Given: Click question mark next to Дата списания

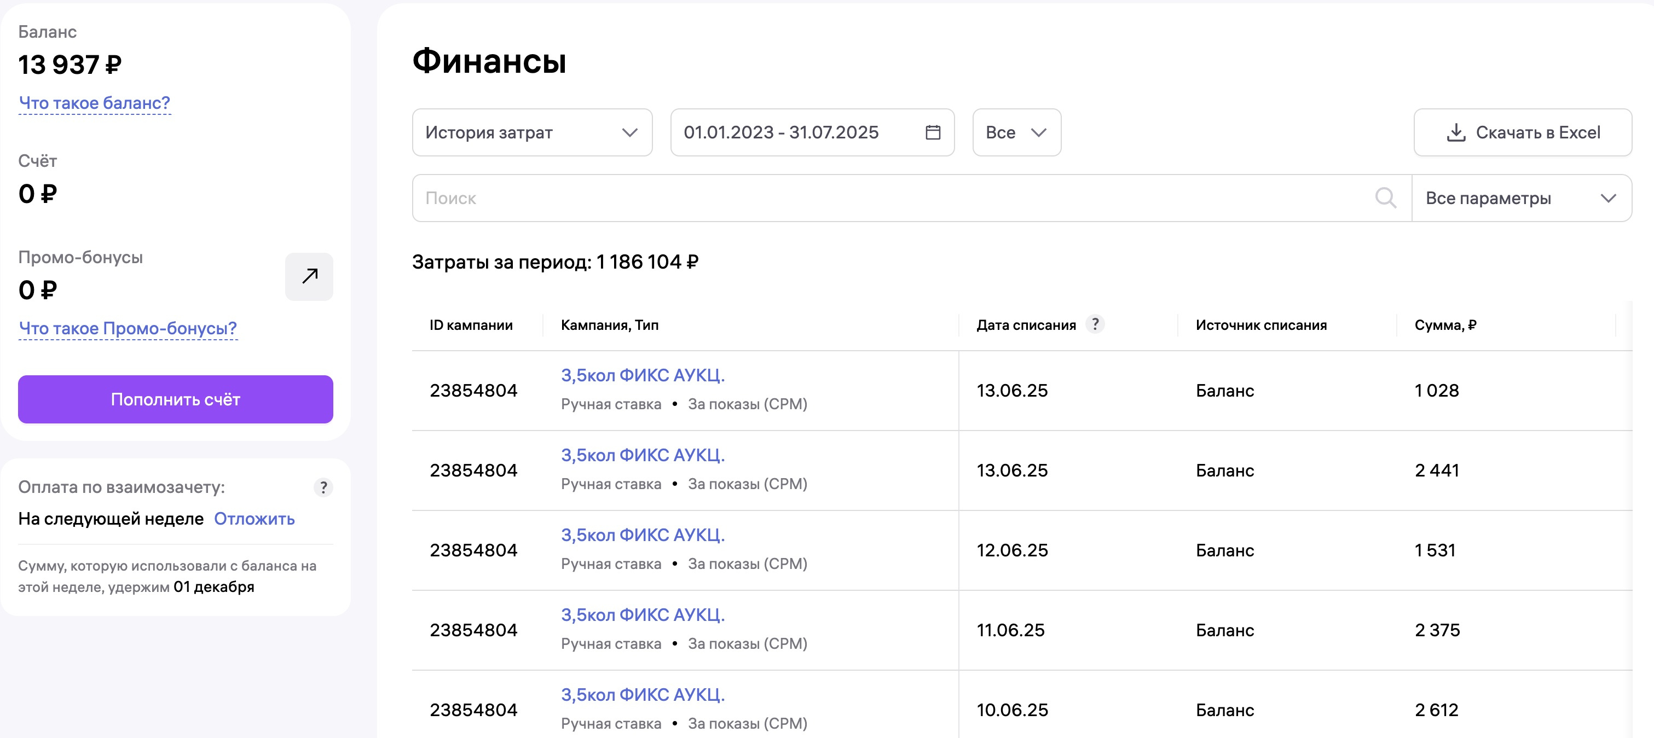Looking at the screenshot, I should tap(1095, 324).
